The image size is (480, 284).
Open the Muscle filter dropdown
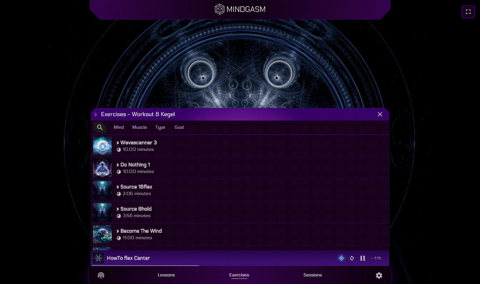point(139,127)
